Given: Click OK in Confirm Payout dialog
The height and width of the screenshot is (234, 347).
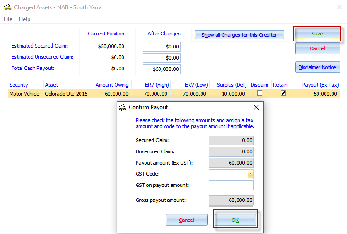Looking at the screenshot, I should pyautogui.click(x=235, y=220).
